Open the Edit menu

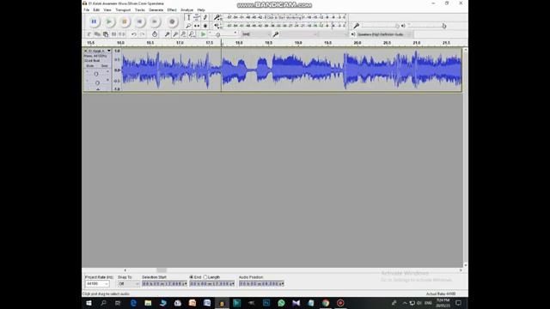96,9
